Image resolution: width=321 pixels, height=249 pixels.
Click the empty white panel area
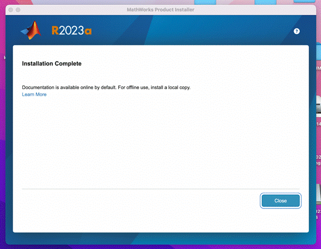160,141
